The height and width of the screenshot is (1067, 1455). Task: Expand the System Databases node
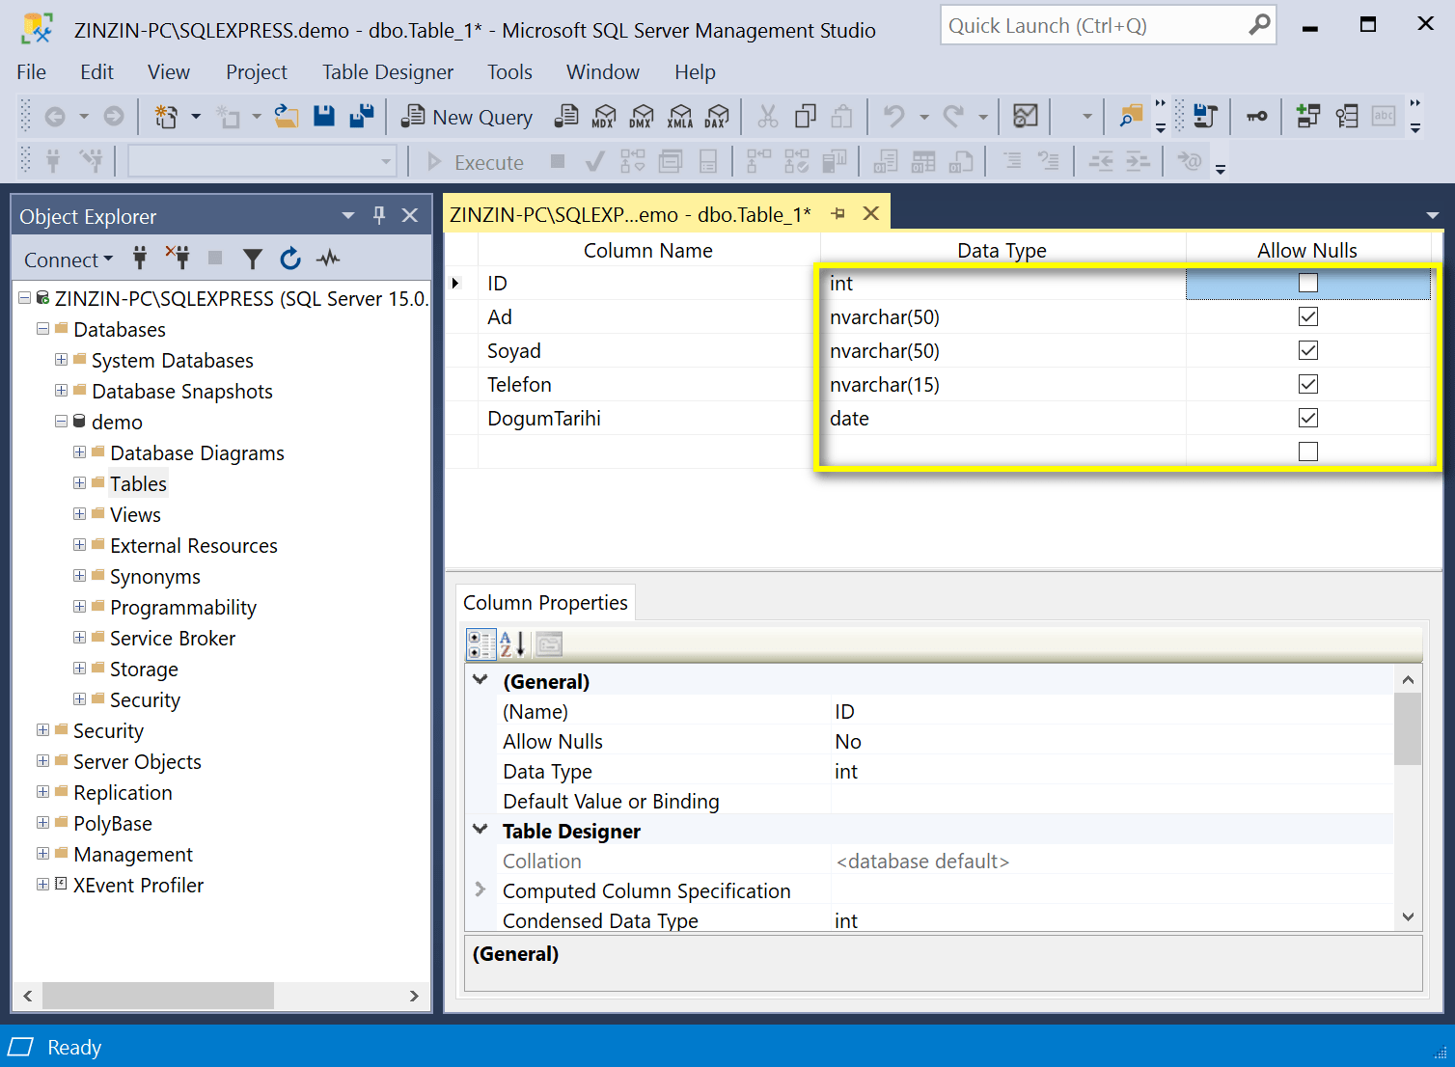tap(61, 360)
